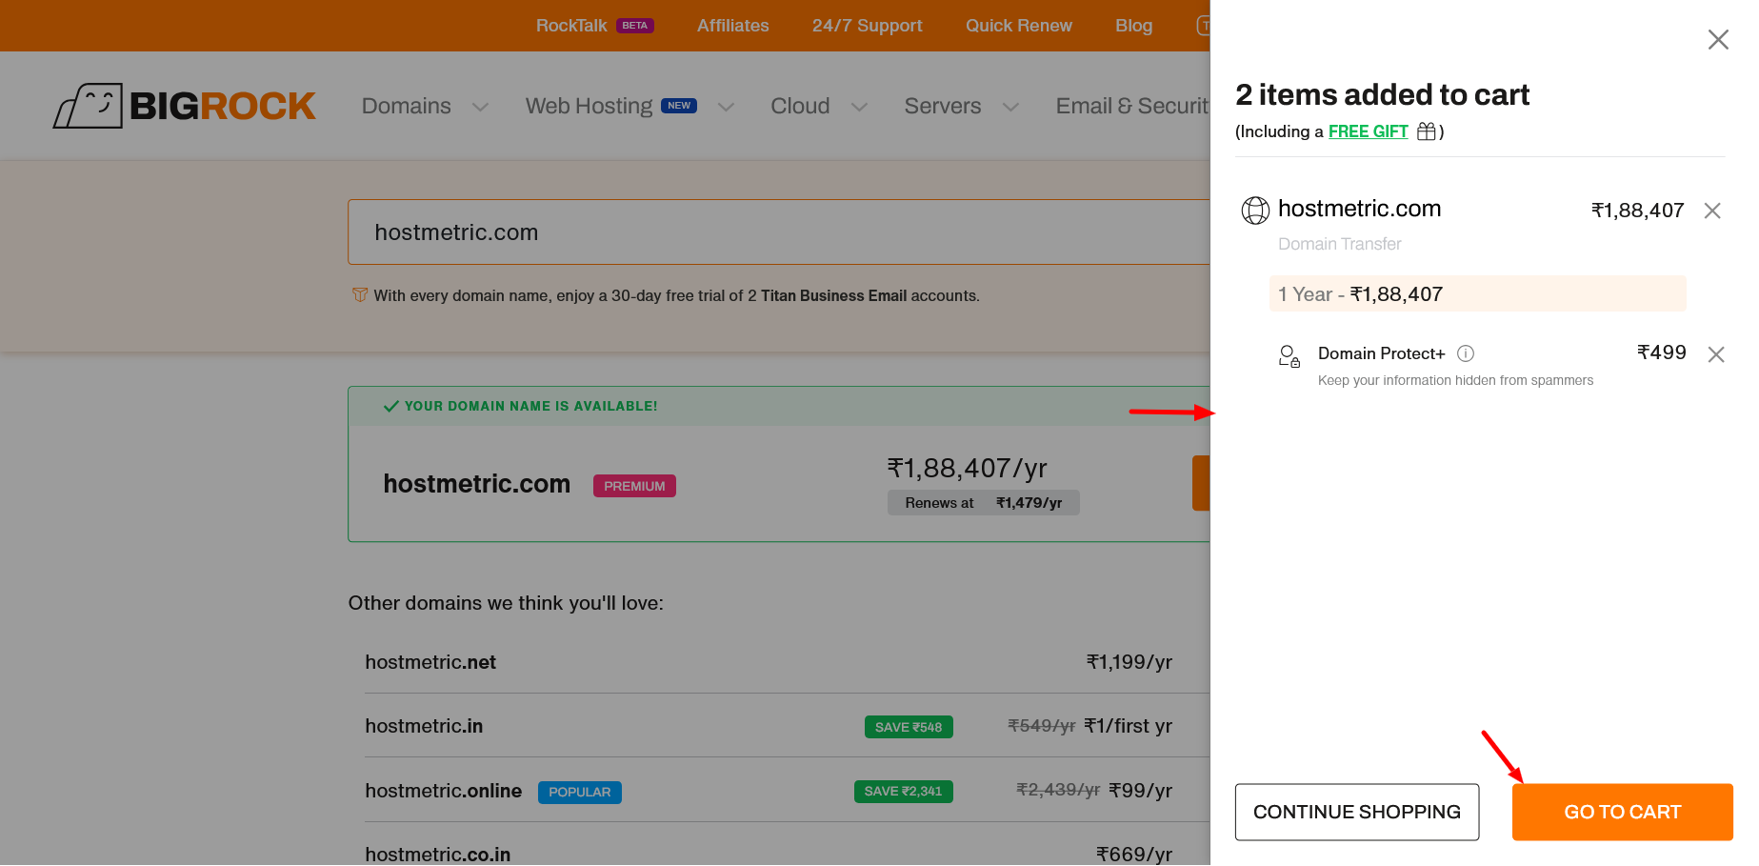Click the ₹669/yr price for hostmetric.co.in

point(1133,854)
